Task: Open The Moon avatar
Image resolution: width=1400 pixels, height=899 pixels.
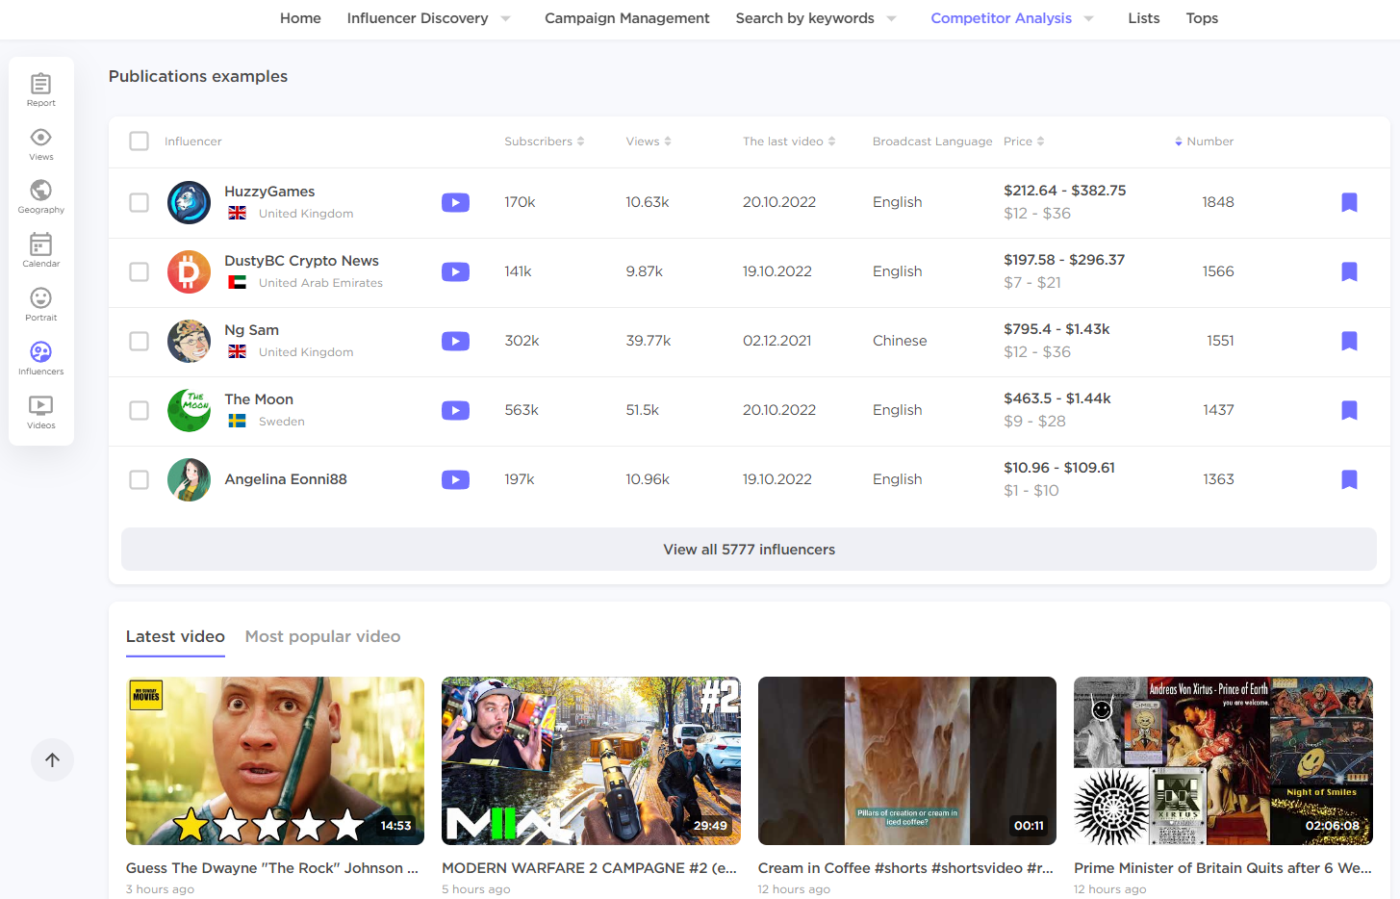Action: pos(189,410)
